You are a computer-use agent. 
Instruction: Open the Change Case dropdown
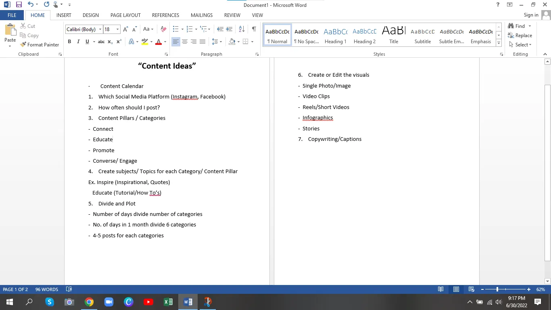[148, 29]
